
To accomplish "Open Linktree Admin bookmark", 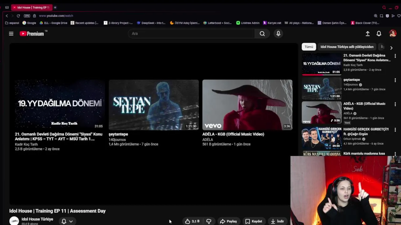I will tap(248, 23).
